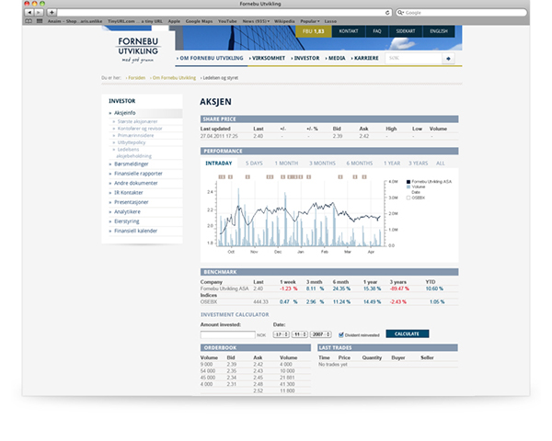The height and width of the screenshot is (441, 552).
Task: Show ALL performance history tab
Action: 440,164
